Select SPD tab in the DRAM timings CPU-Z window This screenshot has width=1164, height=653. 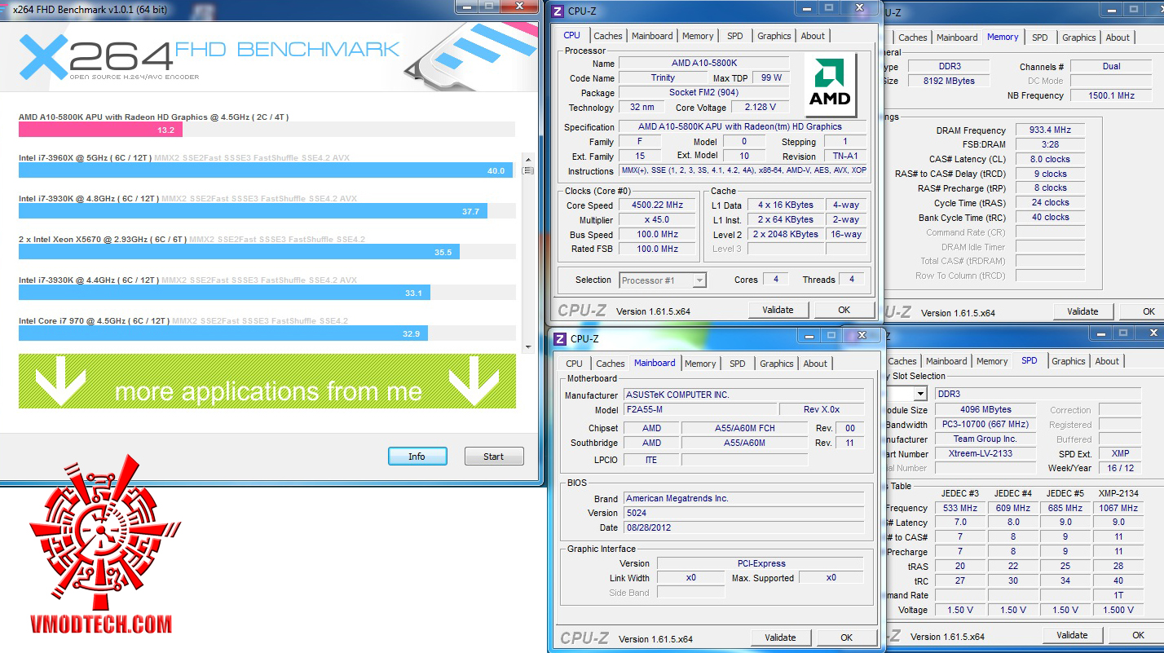1040,38
